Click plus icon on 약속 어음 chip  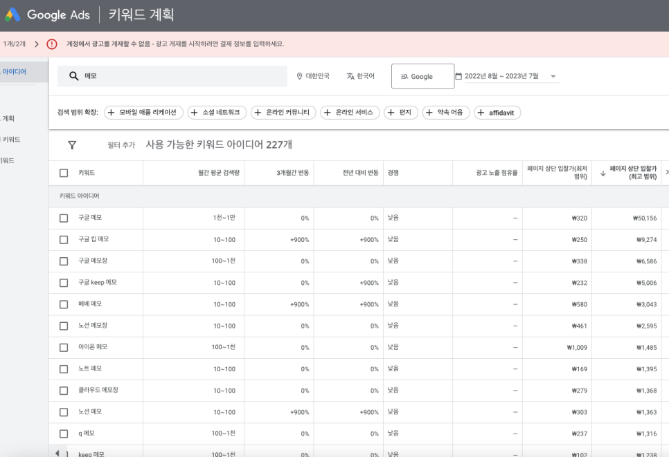click(429, 113)
